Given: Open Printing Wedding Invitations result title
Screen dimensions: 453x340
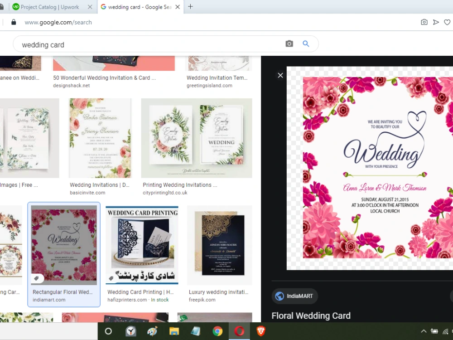Looking at the screenshot, I should [x=180, y=185].
